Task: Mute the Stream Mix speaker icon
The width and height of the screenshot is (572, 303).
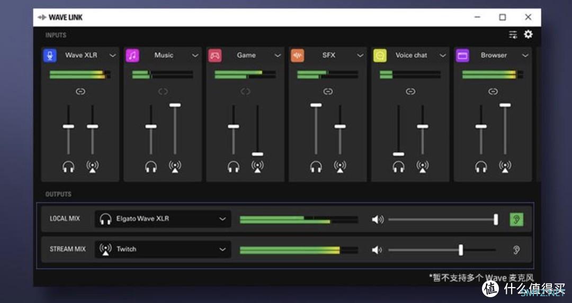Action: (377, 250)
